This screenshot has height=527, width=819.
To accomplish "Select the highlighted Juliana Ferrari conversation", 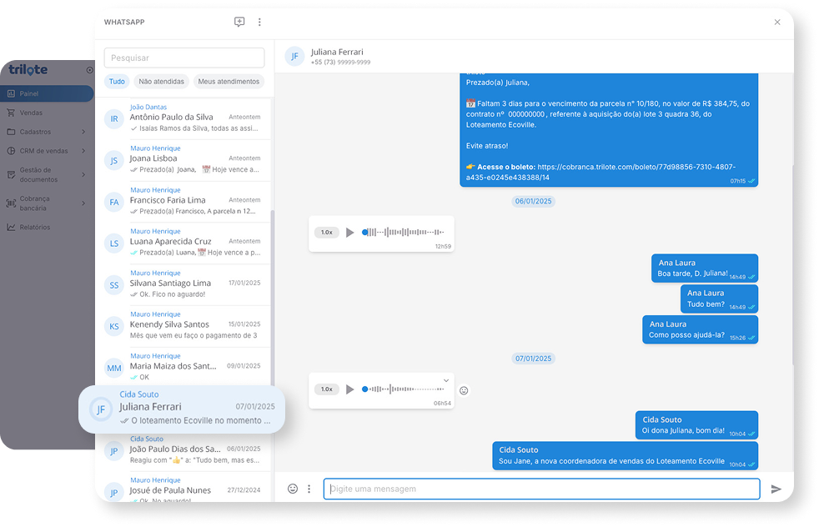I will click(182, 409).
